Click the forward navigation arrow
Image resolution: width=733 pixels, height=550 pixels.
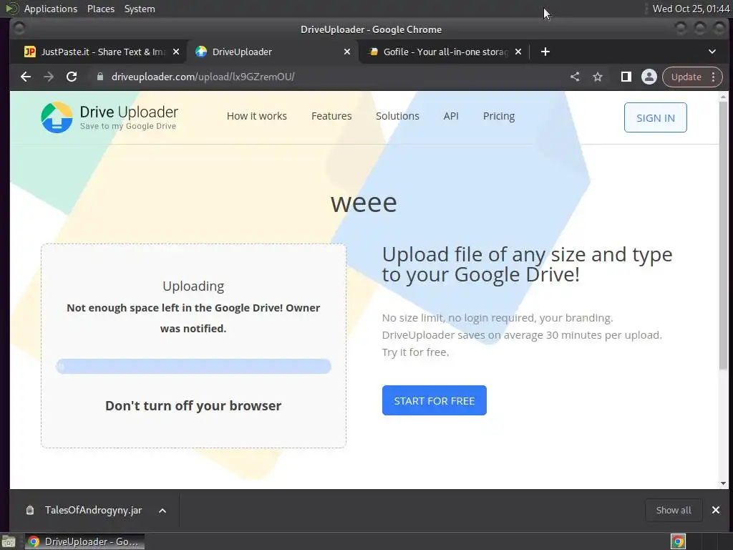pos(49,77)
